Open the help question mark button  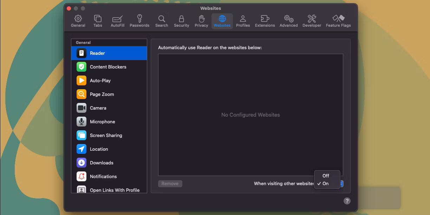[347, 201]
